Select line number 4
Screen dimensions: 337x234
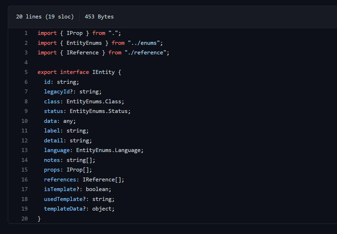tap(26, 62)
